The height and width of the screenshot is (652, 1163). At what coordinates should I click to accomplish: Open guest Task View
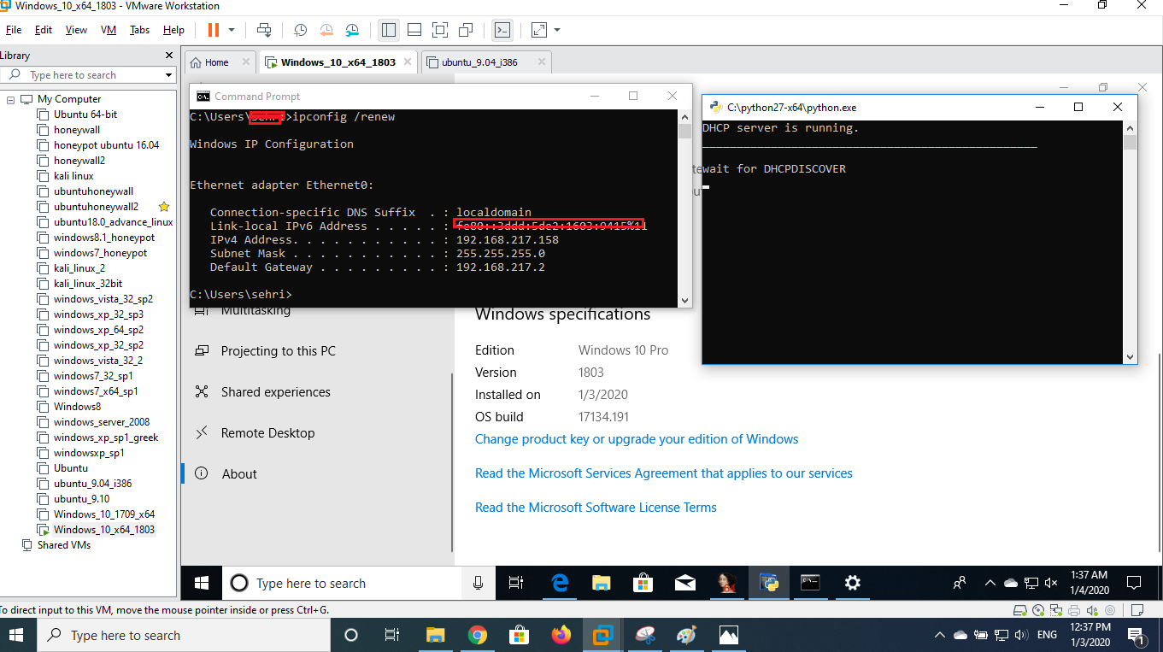(515, 583)
